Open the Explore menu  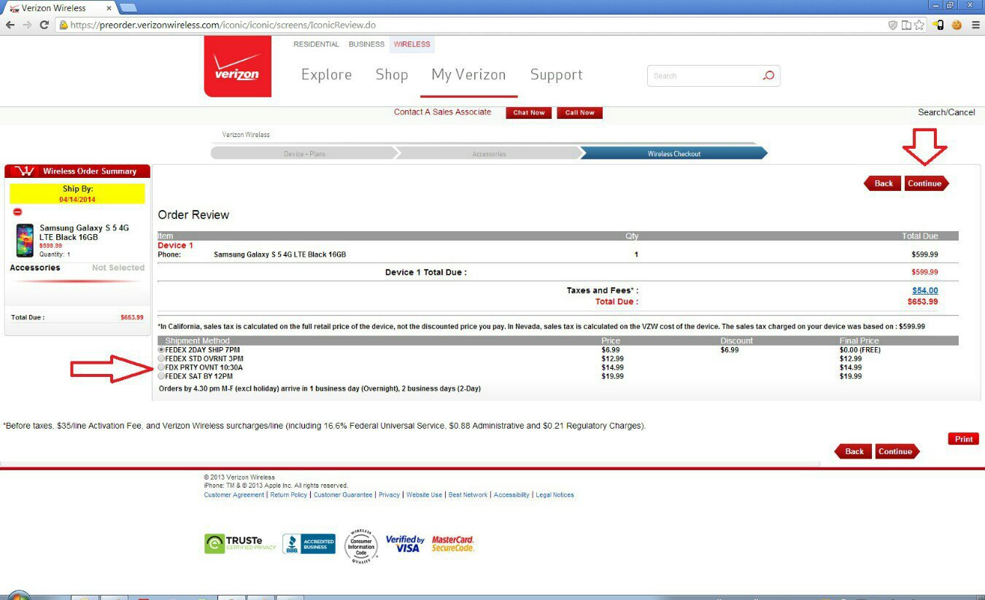pos(326,74)
